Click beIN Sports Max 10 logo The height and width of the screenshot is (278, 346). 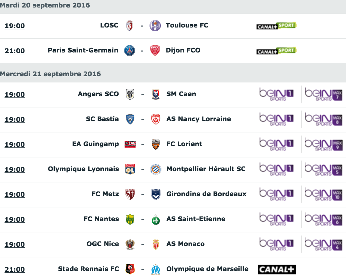click(x=323, y=194)
